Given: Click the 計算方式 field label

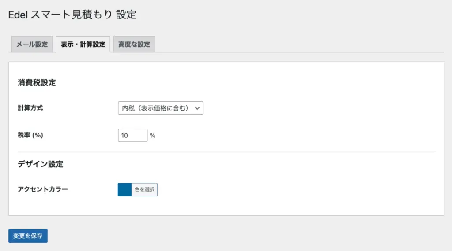Looking at the screenshot, I should click(30, 108).
